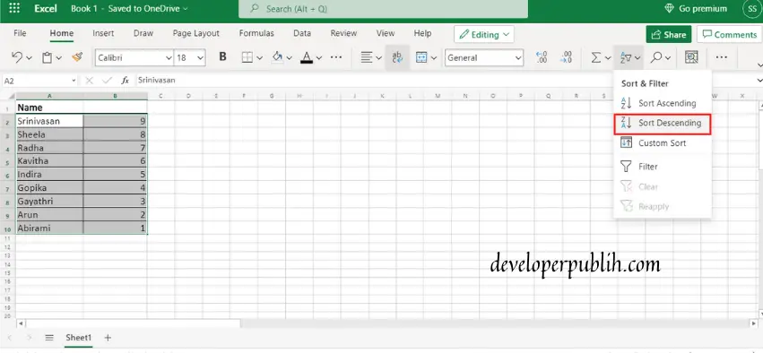
Task: Expand the Name Box dropdown arrow
Action: [x=74, y=81]
